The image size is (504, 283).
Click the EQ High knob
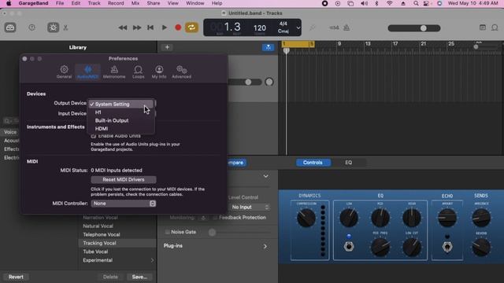pyautogui.click(x=412, y=218)
